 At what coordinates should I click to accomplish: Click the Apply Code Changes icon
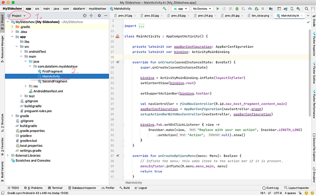pyautogui.click(x=231, y=9)
